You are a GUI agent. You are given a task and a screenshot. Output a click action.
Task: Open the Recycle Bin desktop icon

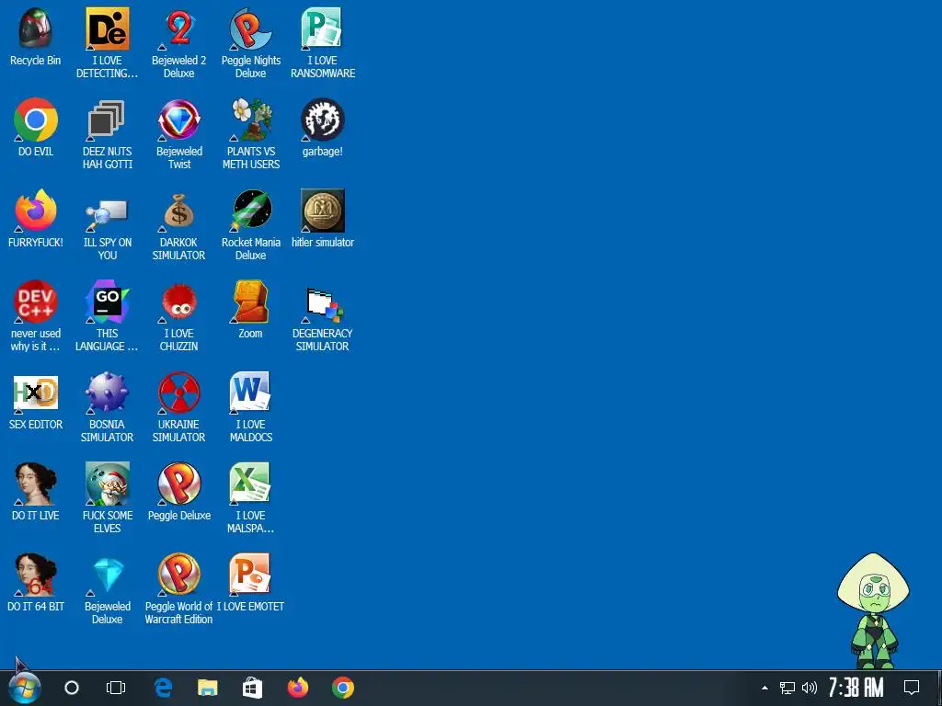click(36, 28)
